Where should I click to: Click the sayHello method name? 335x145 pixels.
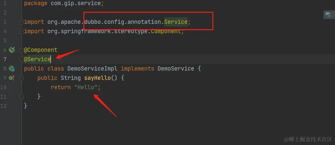(97, 78)
